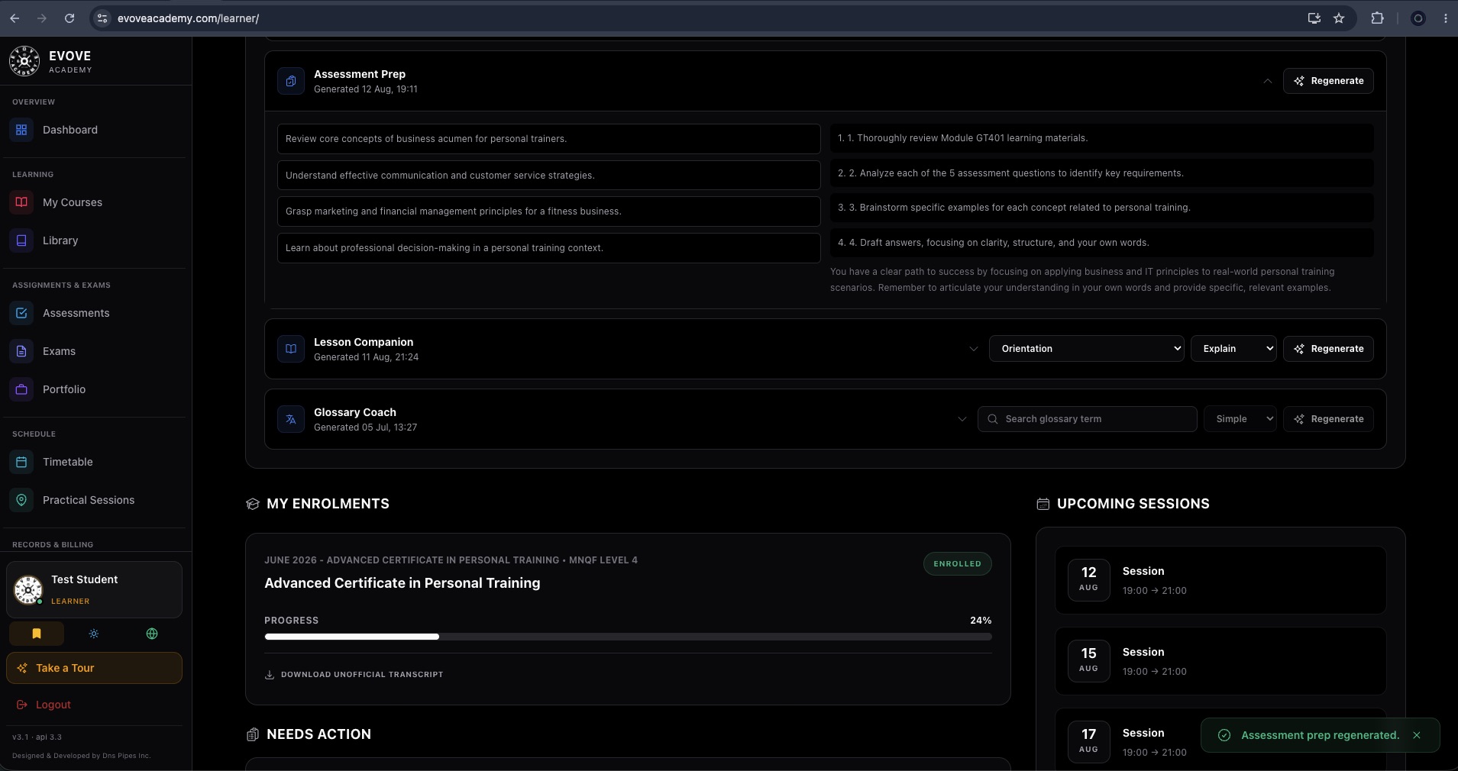Screen dimensions: 1458x771
Task: Open Advanced Certificate in Personal Training title
Action: 402,583
